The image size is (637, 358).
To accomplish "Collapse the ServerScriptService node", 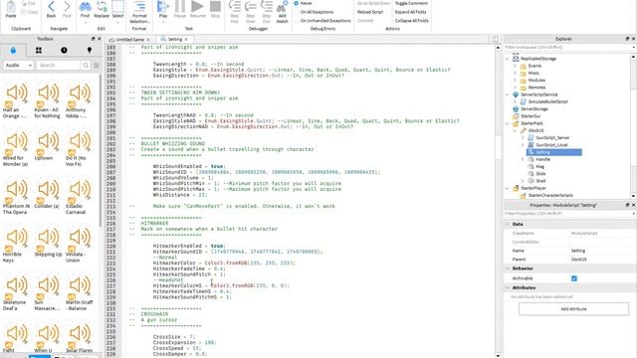I will (508, 95).
